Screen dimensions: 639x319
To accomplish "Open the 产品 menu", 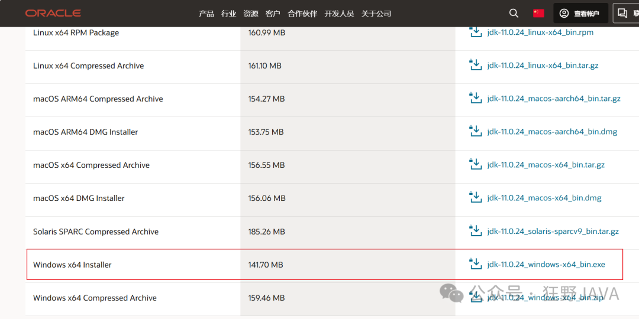I will pyautogui.click(x=206, y=14).
